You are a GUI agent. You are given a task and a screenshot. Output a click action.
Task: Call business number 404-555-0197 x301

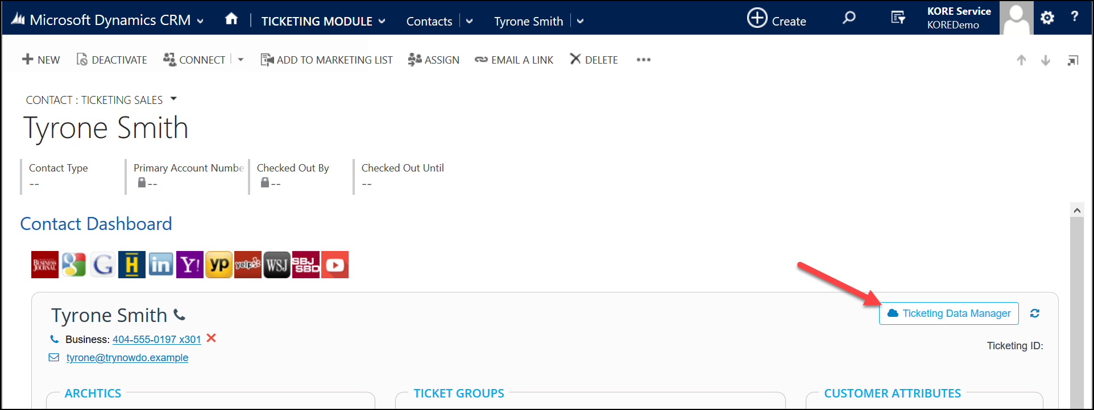(156, 340)
